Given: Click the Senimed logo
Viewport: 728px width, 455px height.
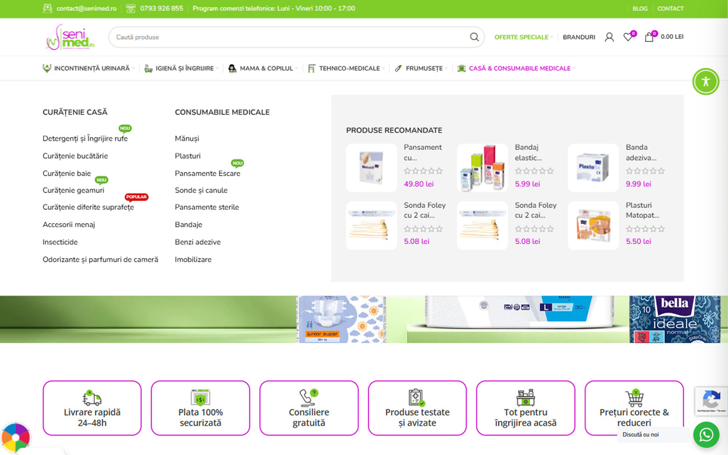Looking at the screenshot, I should [71, 37].
